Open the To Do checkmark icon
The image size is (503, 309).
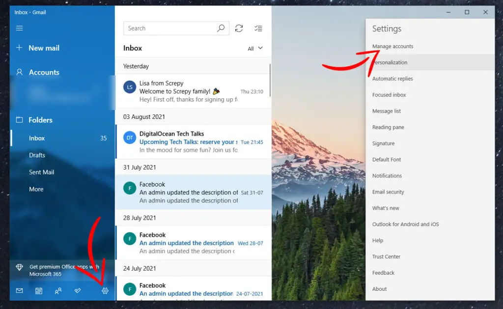point(78,291)
